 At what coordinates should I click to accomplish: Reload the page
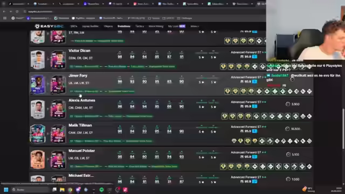[x=17, y=11]
